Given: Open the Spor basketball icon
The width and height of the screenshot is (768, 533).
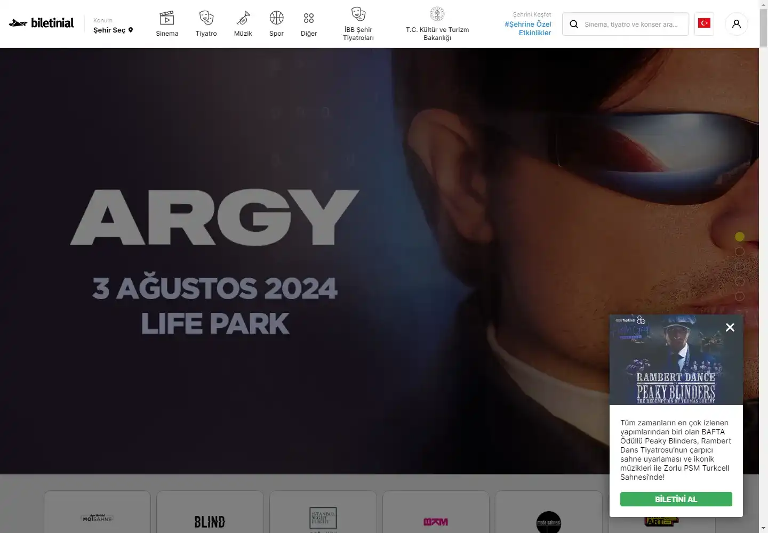Looking at the screenshot, I should pyautogui.click(x=276, y=18).
